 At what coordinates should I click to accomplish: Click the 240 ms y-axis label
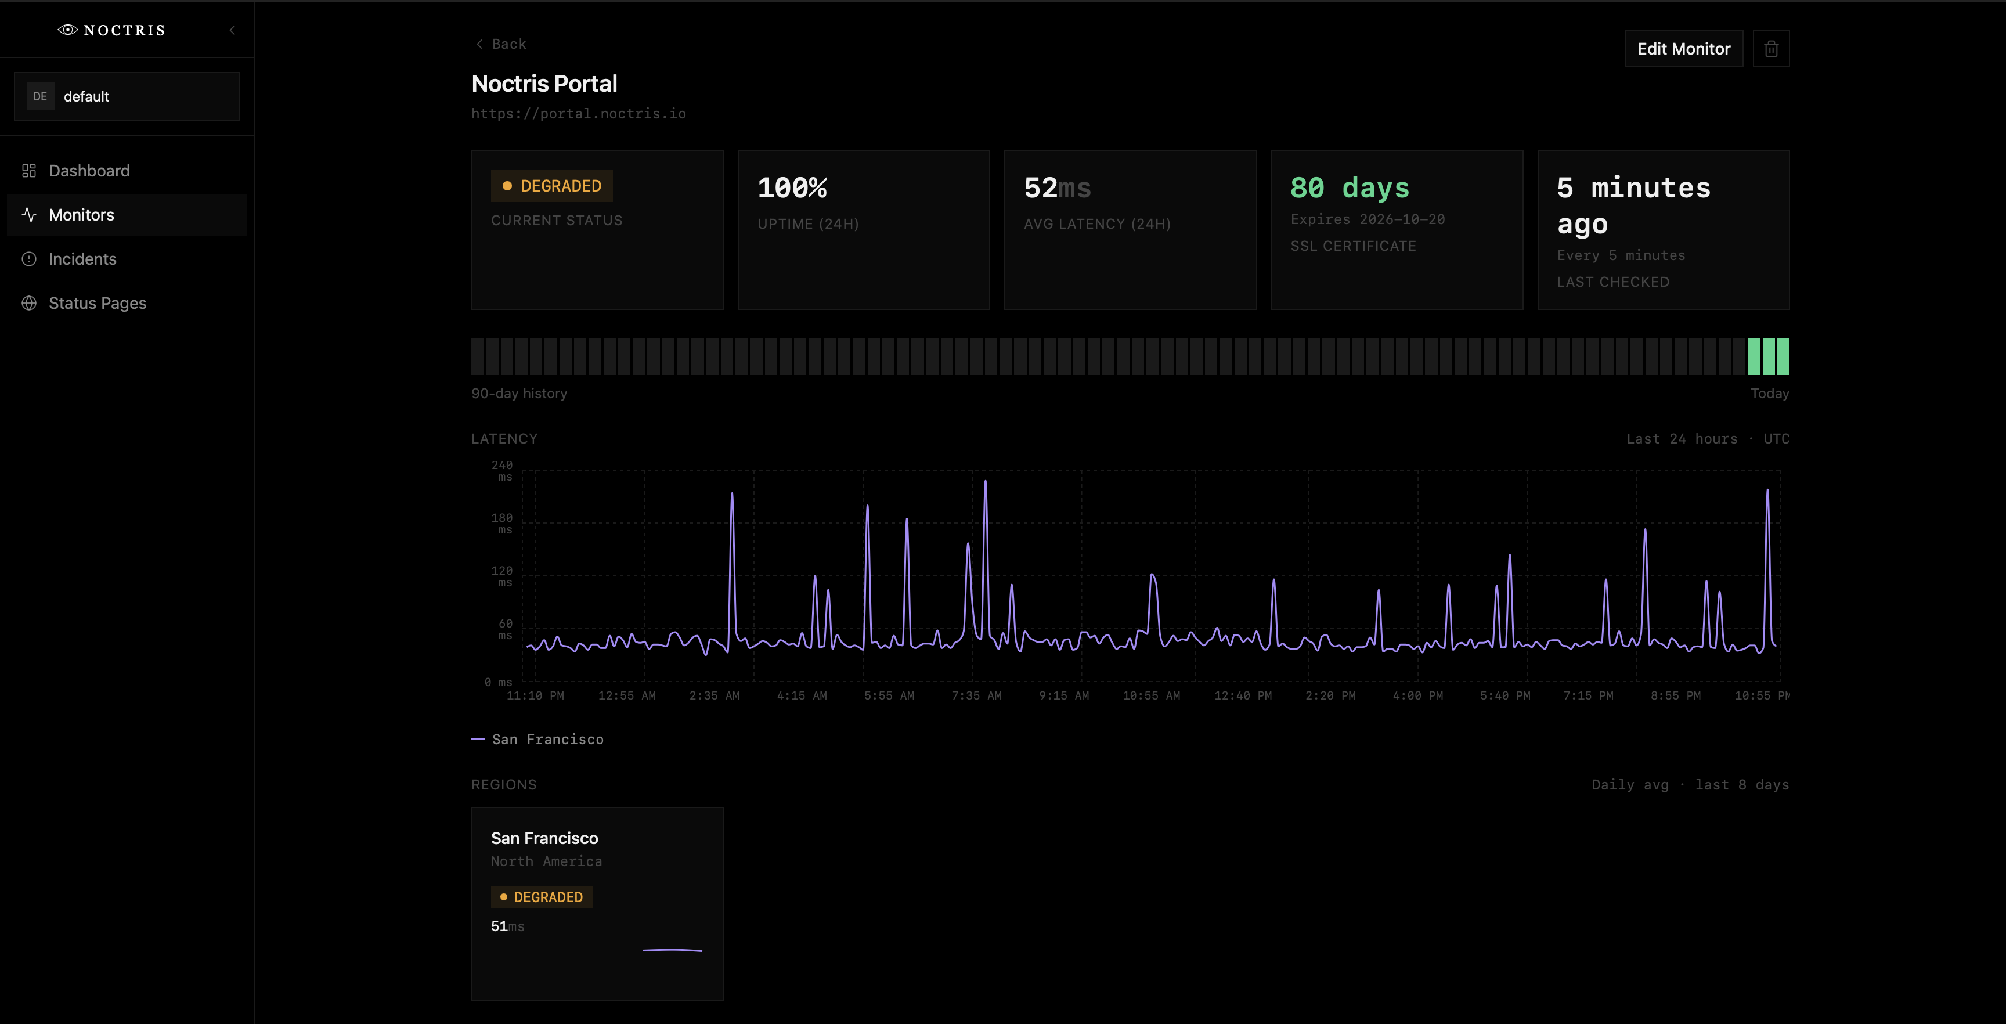(x=502, y=471)
